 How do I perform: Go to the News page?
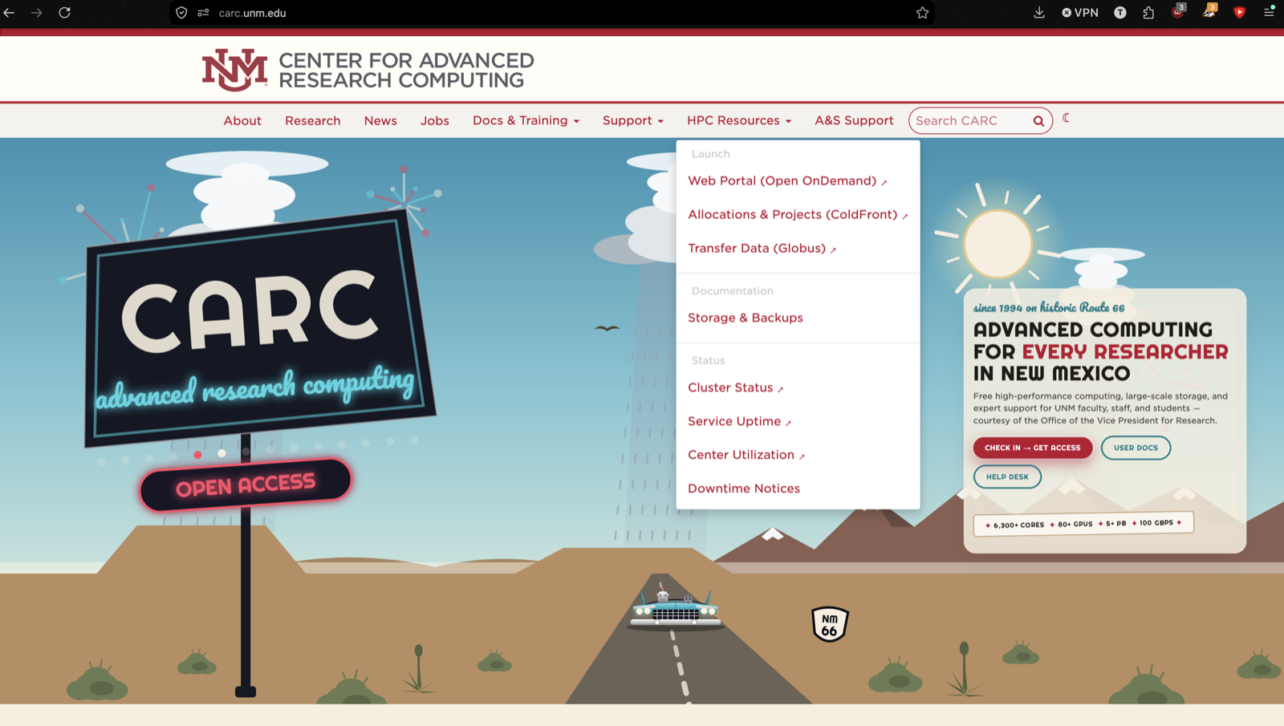[380, 120]
